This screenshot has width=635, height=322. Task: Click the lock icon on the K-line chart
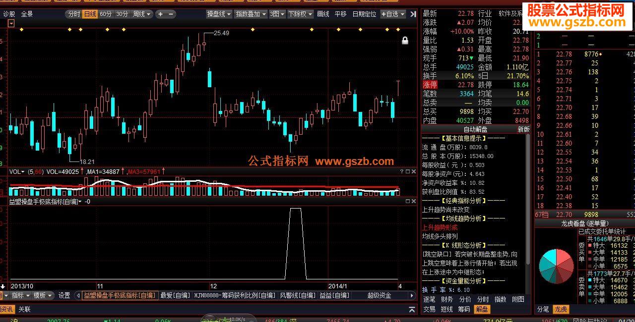(405, 41)
